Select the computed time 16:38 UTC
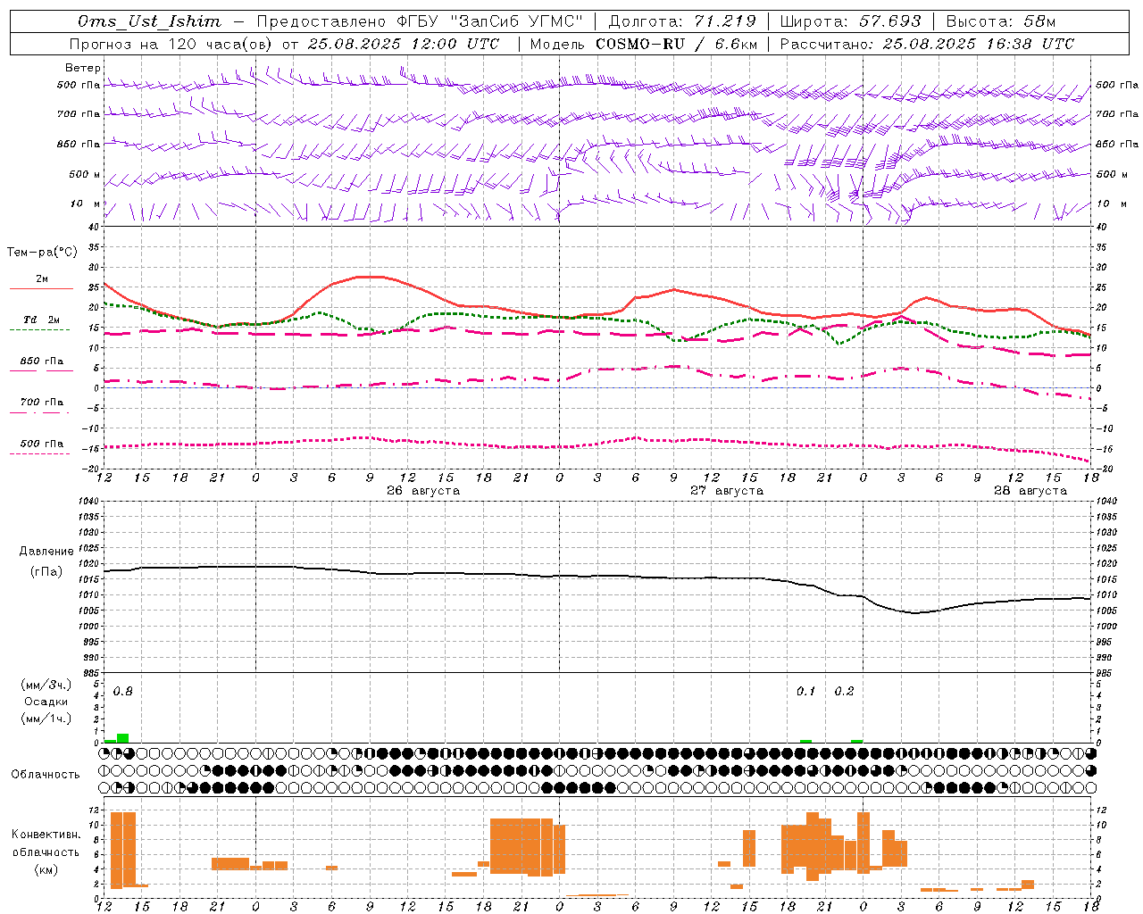 (x=1022, y=44)
